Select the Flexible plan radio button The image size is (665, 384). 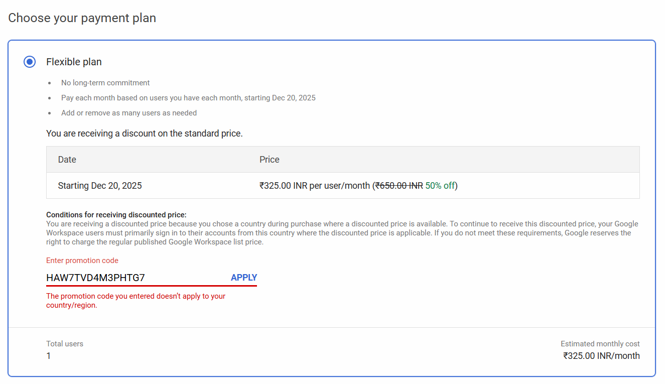pyautogui.click(x=29, y=62)
